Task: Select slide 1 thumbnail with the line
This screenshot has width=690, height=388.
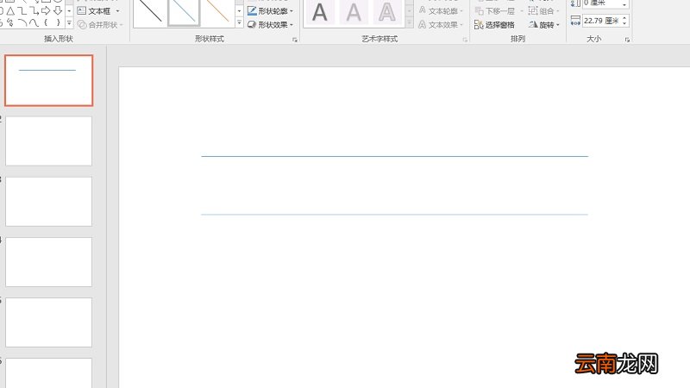Action: (49, 80)
